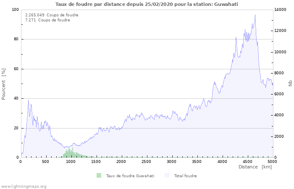Click the 100 label on the percent axis
Image resolution: width=294 pixels, height=189 pixels.
coord(15,10)
